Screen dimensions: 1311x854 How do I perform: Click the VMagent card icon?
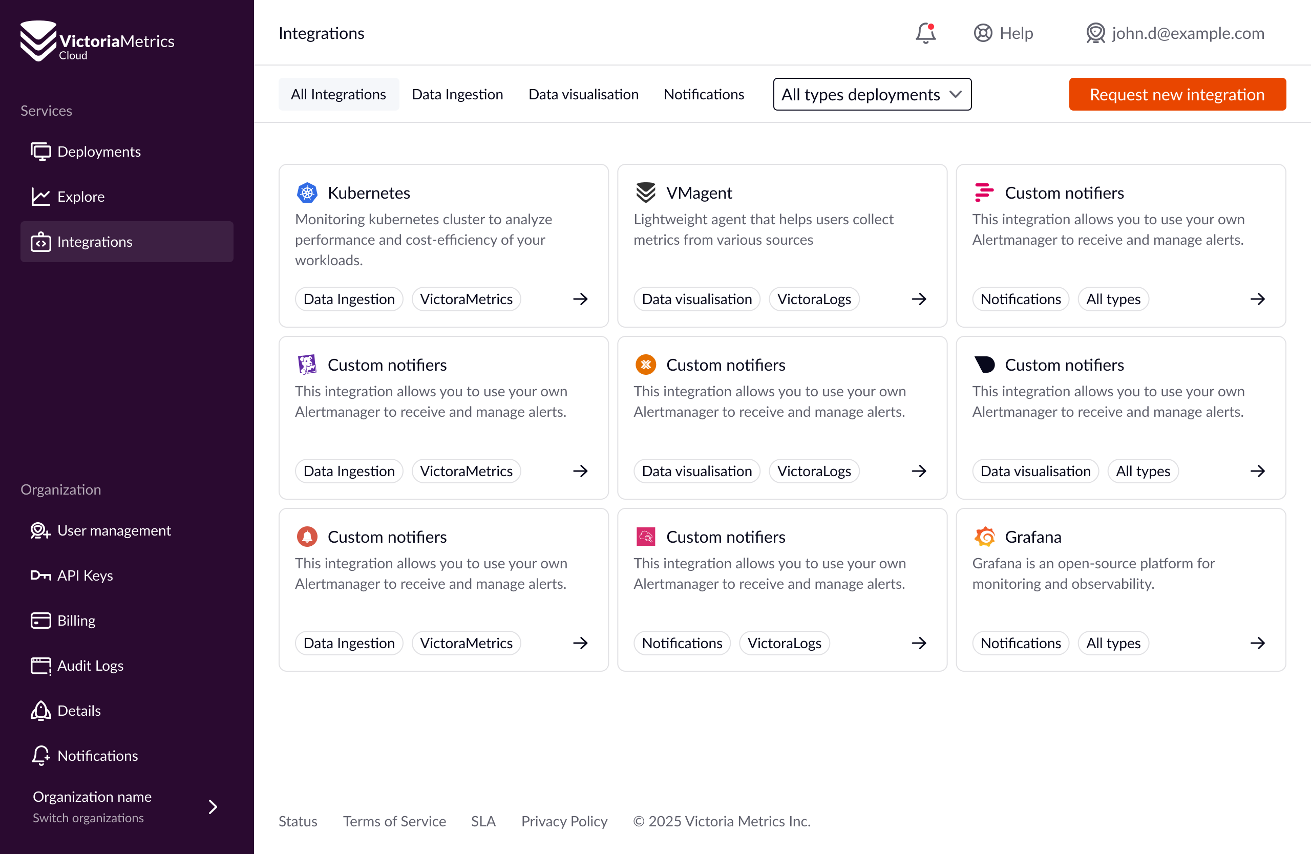tap(646, 193)
